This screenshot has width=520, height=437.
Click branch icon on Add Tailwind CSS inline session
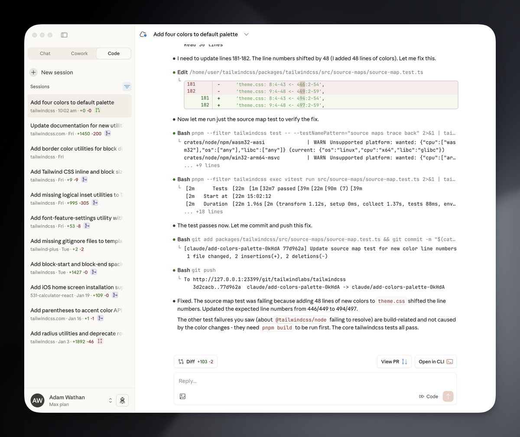[84, 180]
